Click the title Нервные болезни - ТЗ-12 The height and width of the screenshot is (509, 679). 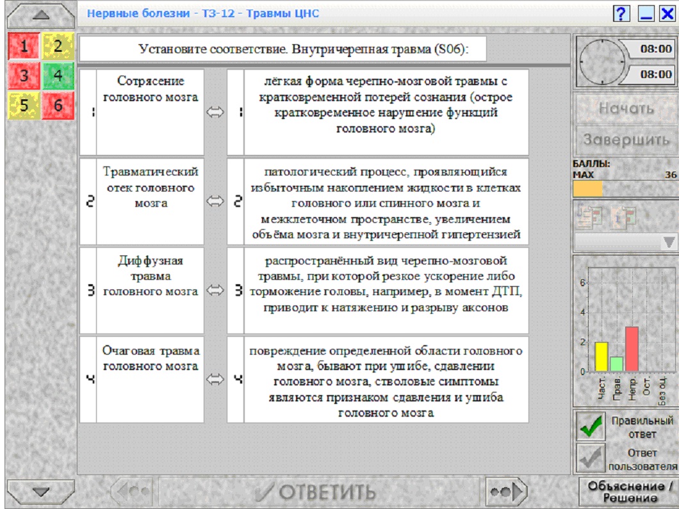point(202,13)
